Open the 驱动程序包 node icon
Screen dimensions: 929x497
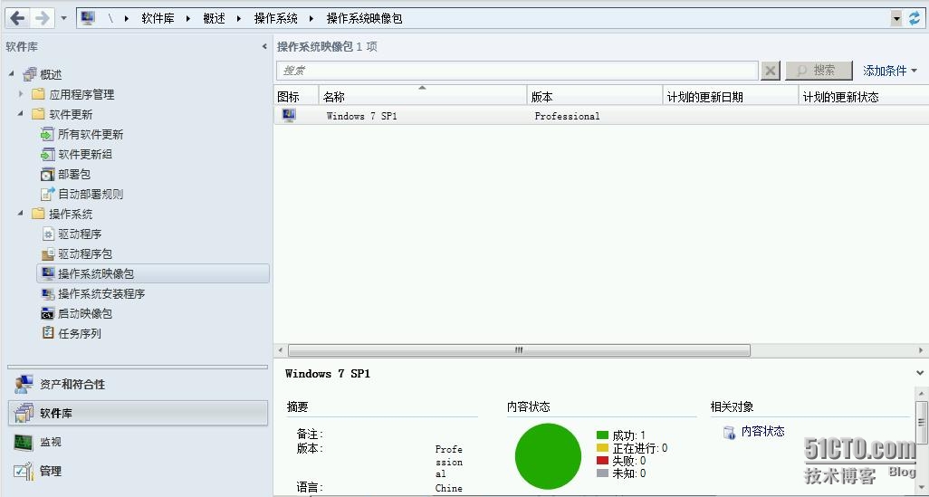pos(48,253)
